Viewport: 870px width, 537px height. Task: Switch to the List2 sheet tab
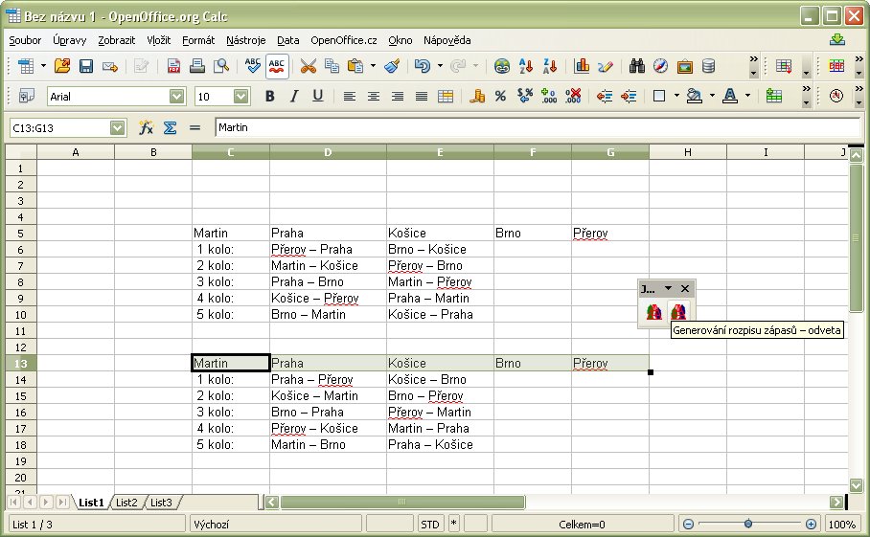tap(126, 503)
